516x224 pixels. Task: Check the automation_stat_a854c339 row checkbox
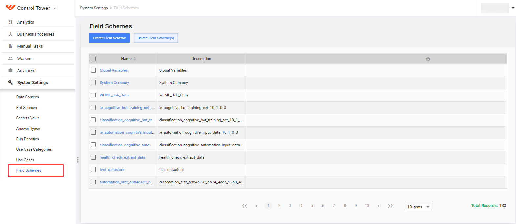tap(93, 182)
